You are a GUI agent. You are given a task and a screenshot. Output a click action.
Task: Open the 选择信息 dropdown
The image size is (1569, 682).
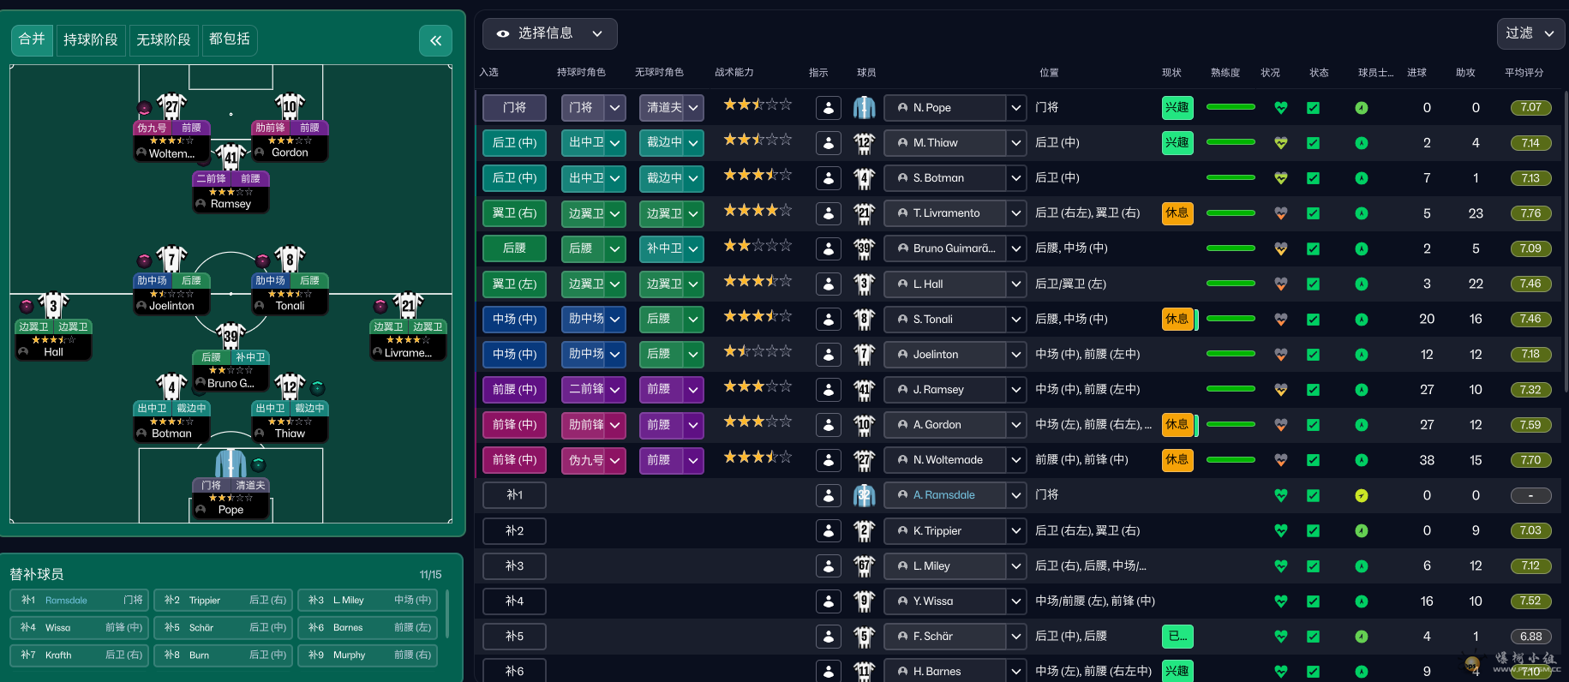pos(549,33)
